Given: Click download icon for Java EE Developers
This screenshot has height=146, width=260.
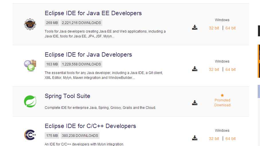Looking at the screenshot, I should (x=195, y=27).
